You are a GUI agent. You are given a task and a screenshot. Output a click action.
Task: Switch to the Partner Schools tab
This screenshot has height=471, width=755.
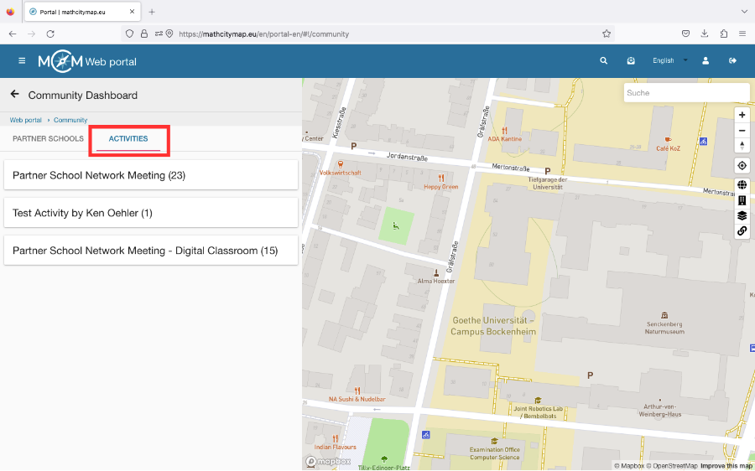48,139
